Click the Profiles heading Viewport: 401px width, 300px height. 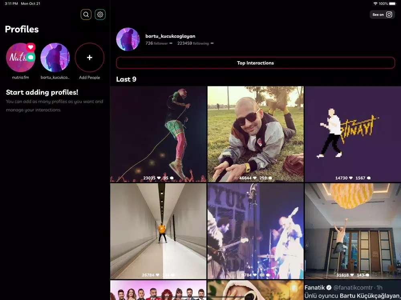click(x=22, y=29)
